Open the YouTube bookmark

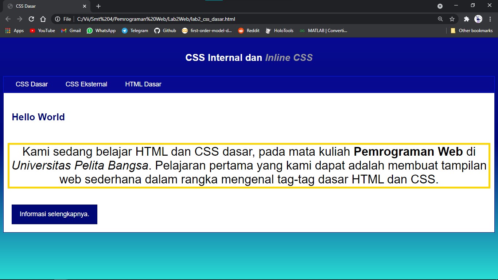pos(42,31)
